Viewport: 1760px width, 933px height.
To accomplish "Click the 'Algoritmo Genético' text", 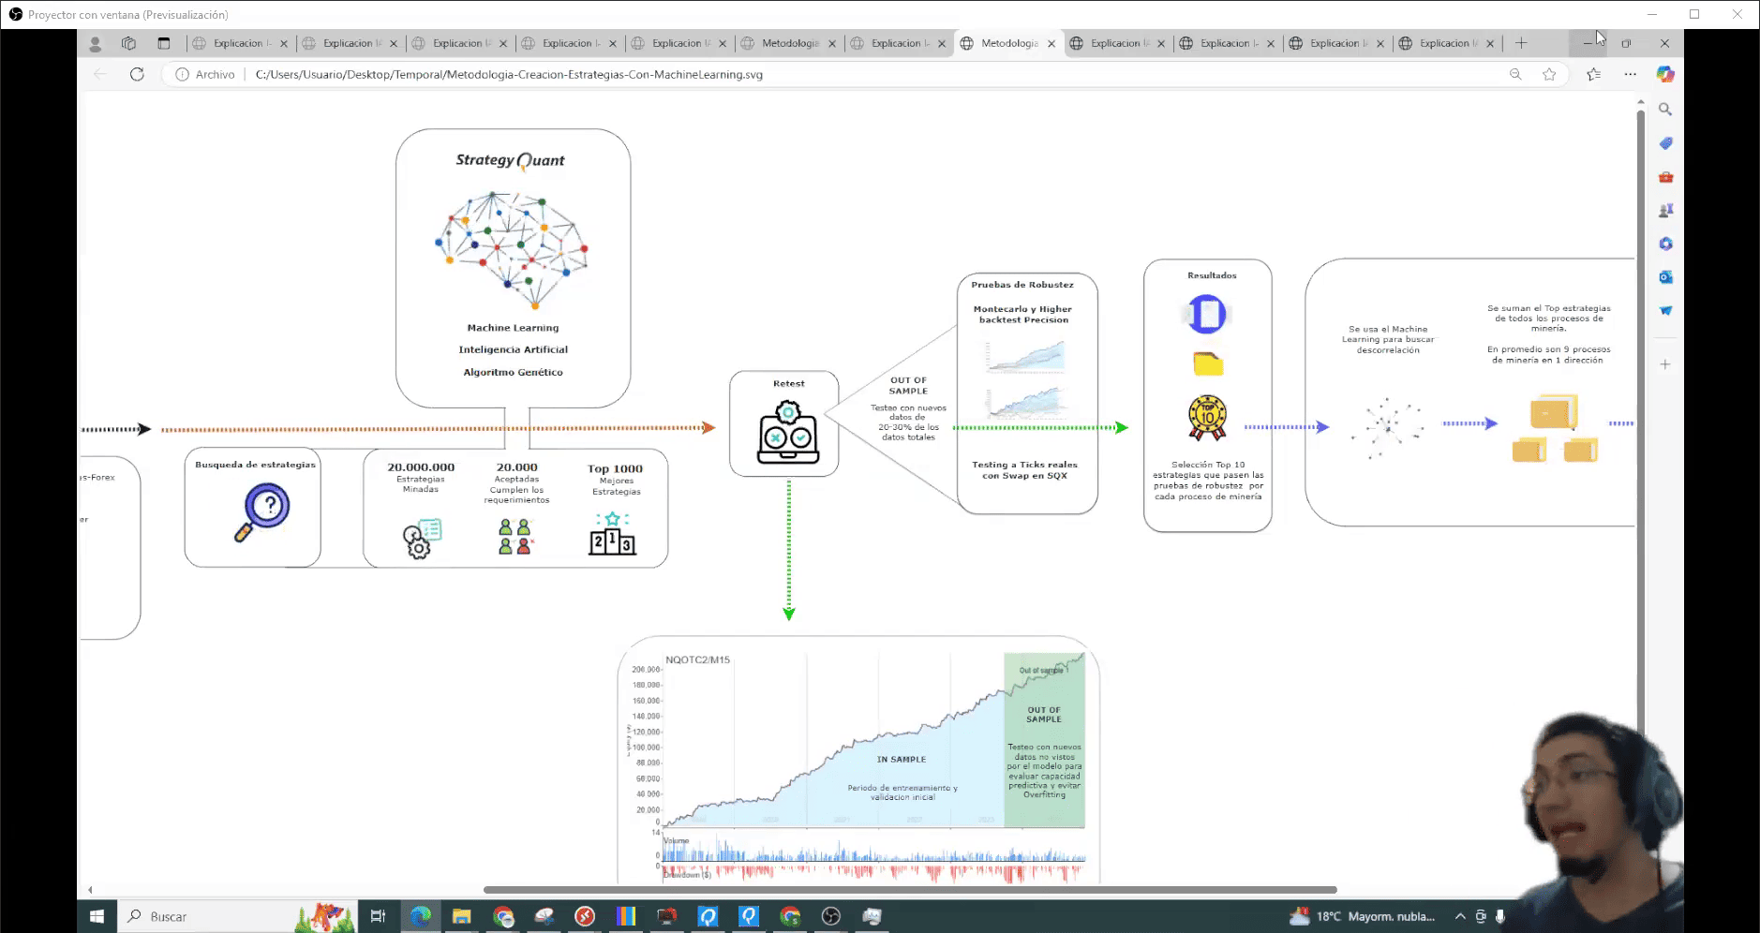I will [513, 372].
